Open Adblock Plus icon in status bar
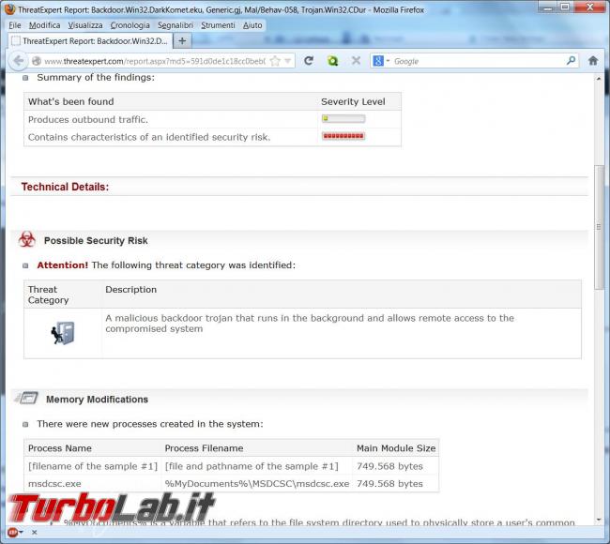This screenshot has height=544, width=610. coord(11,532)
